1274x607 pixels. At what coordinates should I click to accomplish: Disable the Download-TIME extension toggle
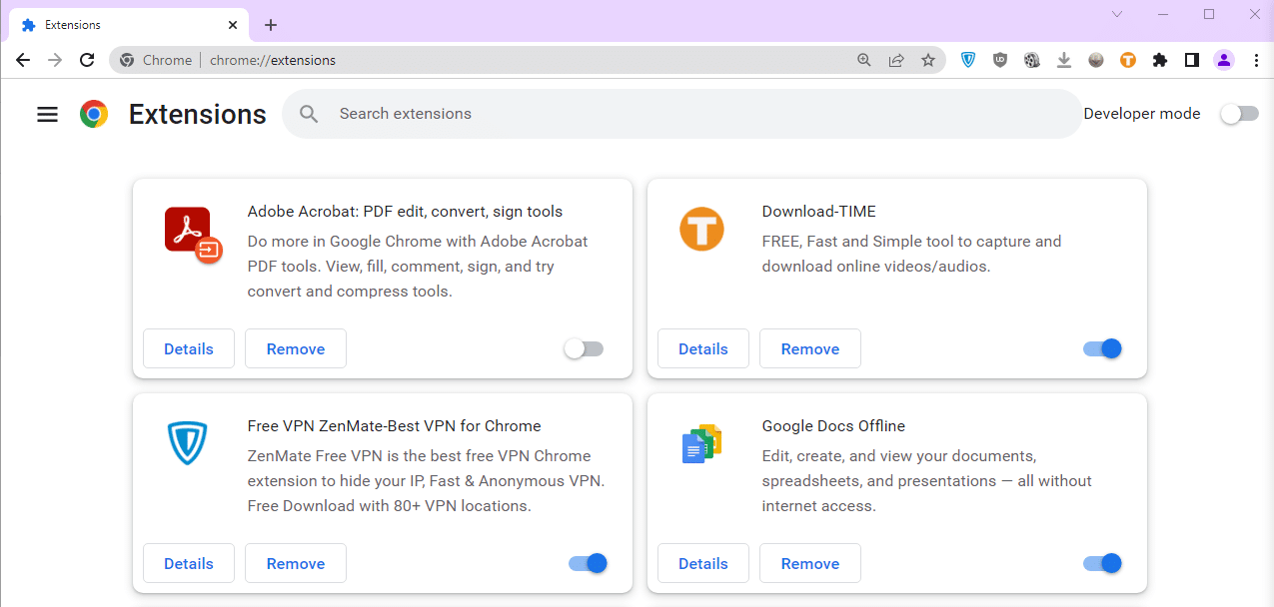pos(1101,348)
